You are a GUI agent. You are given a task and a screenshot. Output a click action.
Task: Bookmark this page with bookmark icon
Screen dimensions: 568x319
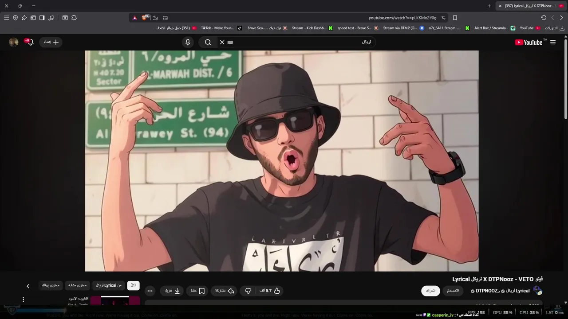point(455,18)
